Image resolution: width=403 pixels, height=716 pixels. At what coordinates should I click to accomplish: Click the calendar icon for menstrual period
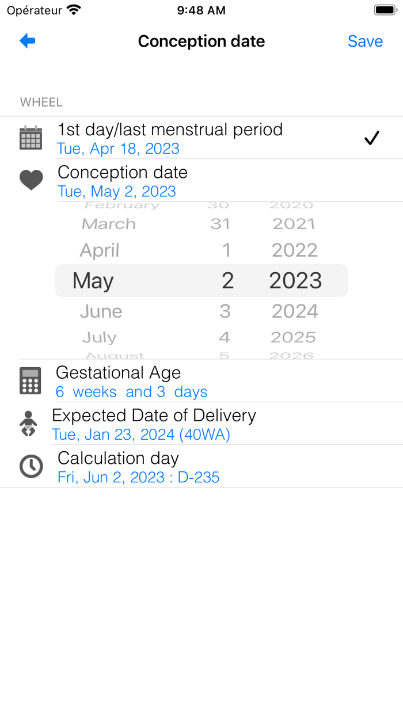[x=31, y=138]
